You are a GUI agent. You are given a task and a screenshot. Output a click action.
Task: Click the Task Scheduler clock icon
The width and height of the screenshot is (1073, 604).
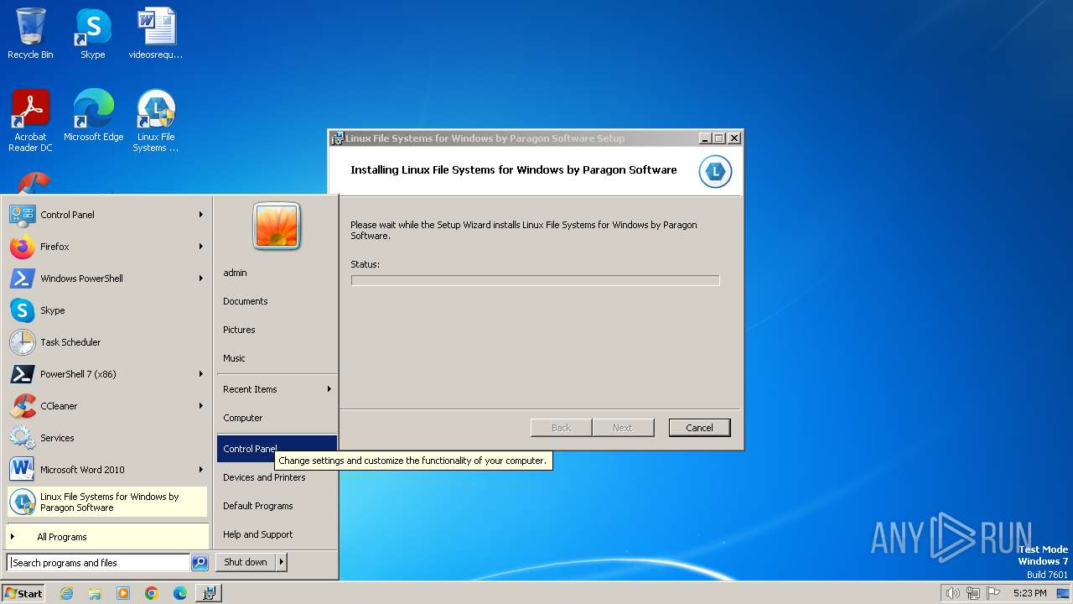[x=23, y=342]
